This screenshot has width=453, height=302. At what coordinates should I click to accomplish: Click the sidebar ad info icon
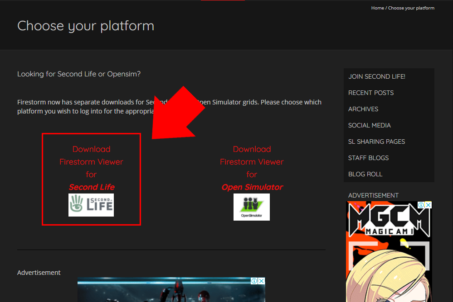point(421,205)
